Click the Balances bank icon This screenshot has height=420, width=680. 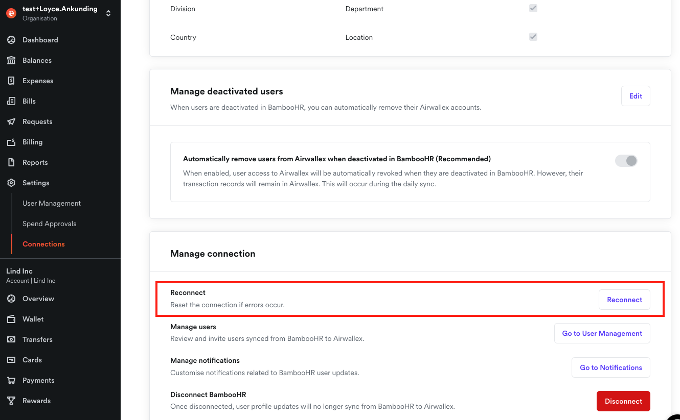11,60
